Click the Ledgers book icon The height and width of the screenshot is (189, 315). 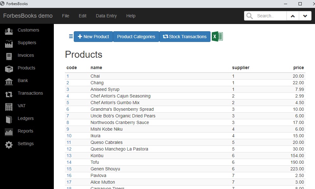pyautogui.click(x=9, y=120)
